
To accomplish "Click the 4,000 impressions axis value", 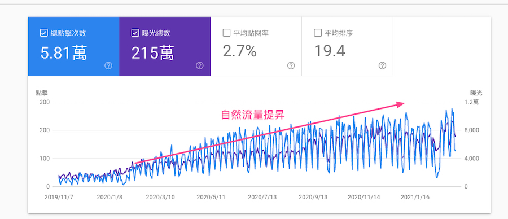I will coord(471,159).
